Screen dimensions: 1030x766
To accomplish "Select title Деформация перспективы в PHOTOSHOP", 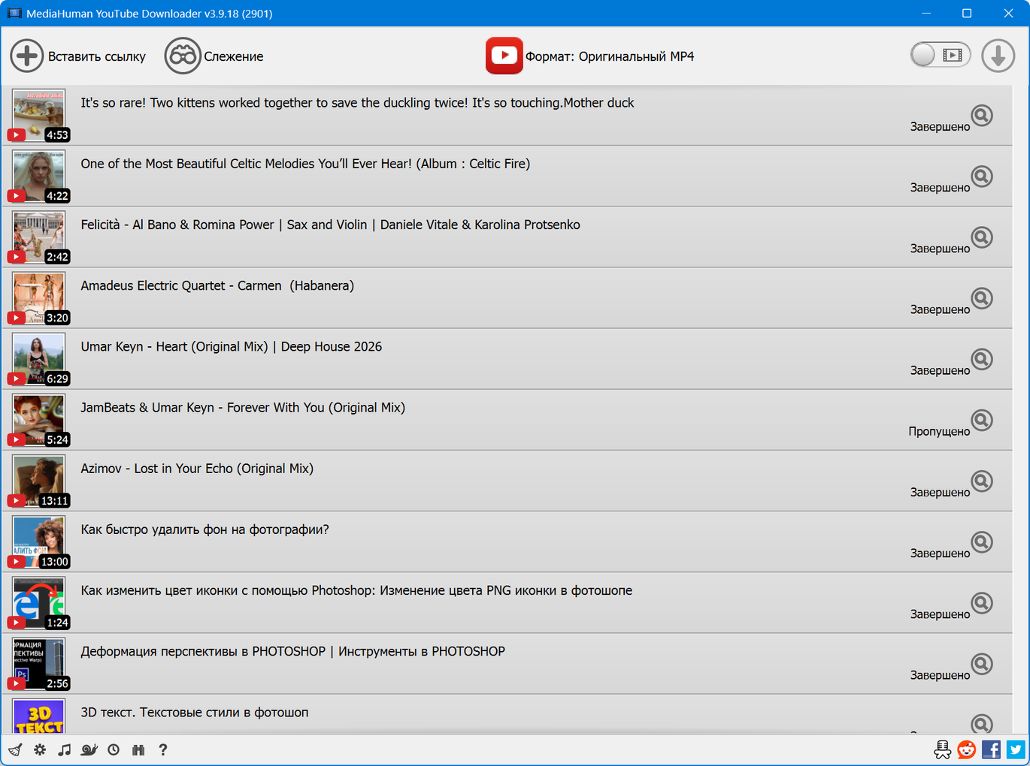I will point(292,652).
